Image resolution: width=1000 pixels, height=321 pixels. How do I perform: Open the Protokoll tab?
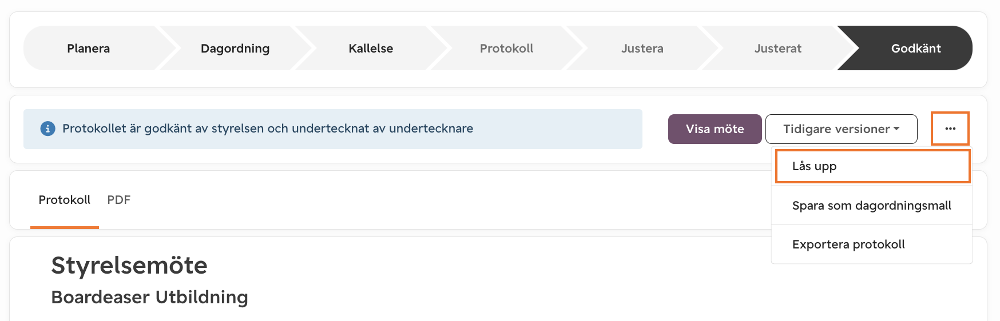pos(65,200)
